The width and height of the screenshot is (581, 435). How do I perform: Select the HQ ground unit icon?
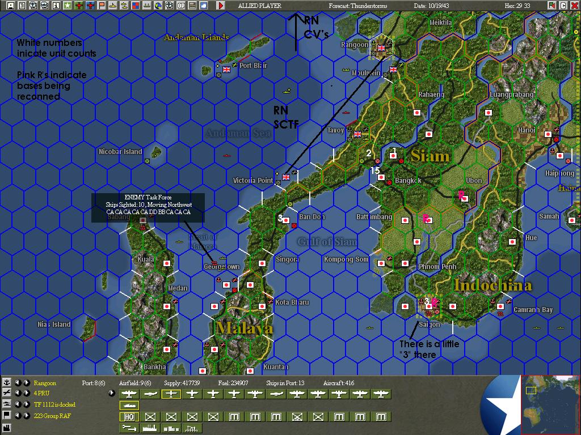pyautogui.click(x=129, y=417)
